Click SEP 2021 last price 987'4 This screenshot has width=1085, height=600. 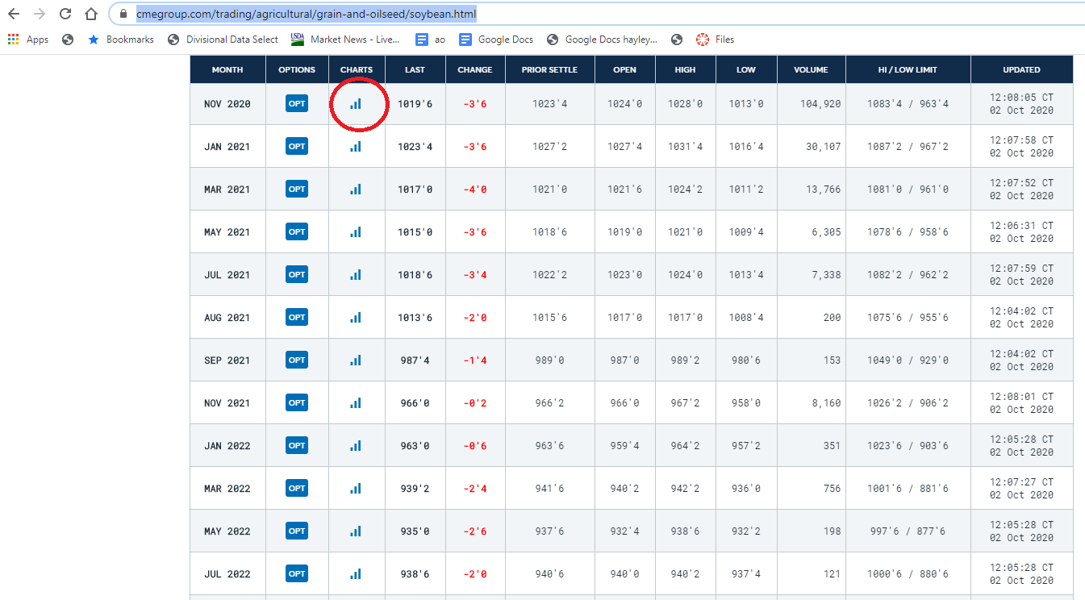[415, 360]
